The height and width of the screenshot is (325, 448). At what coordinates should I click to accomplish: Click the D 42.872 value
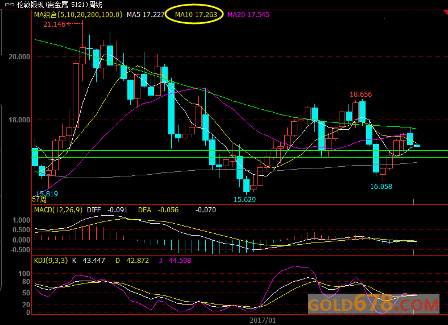pos(132,261)
